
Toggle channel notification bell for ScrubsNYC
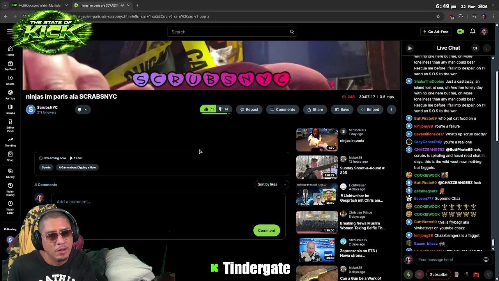(79, 110)
